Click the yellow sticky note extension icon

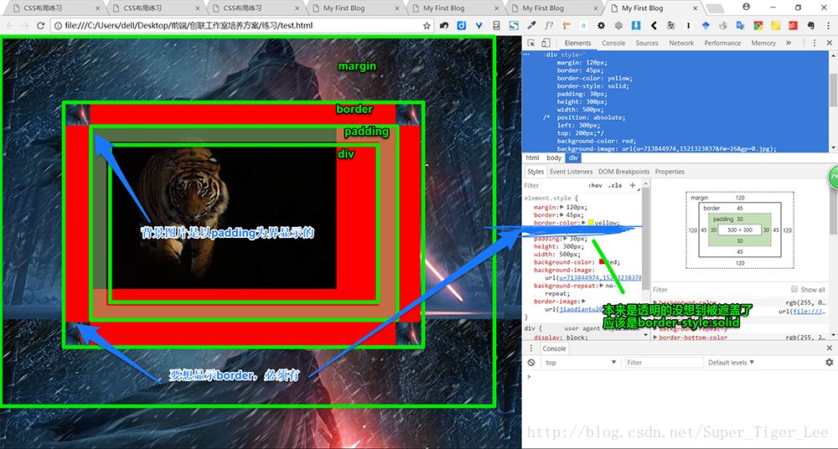776,26
